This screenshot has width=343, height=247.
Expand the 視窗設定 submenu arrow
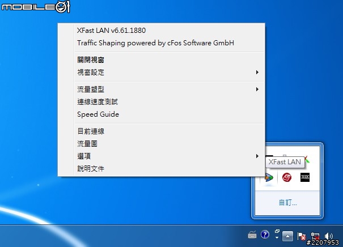point(257,73)
